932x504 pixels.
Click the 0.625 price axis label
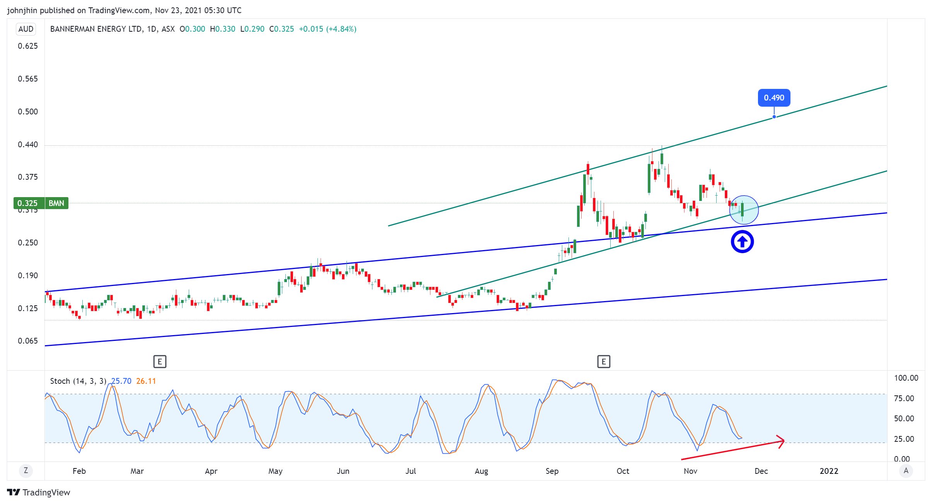28,46
